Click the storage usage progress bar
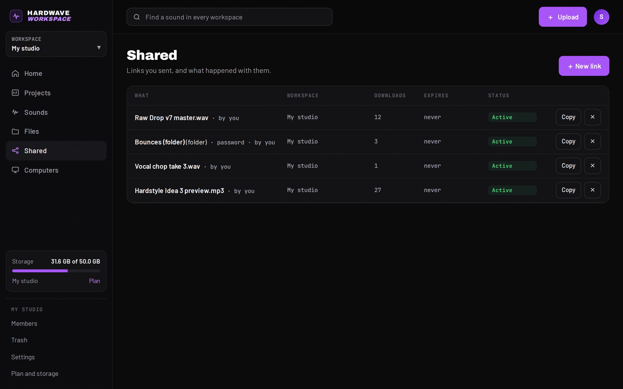The image size is (623, 389). [x=56, y=271]
